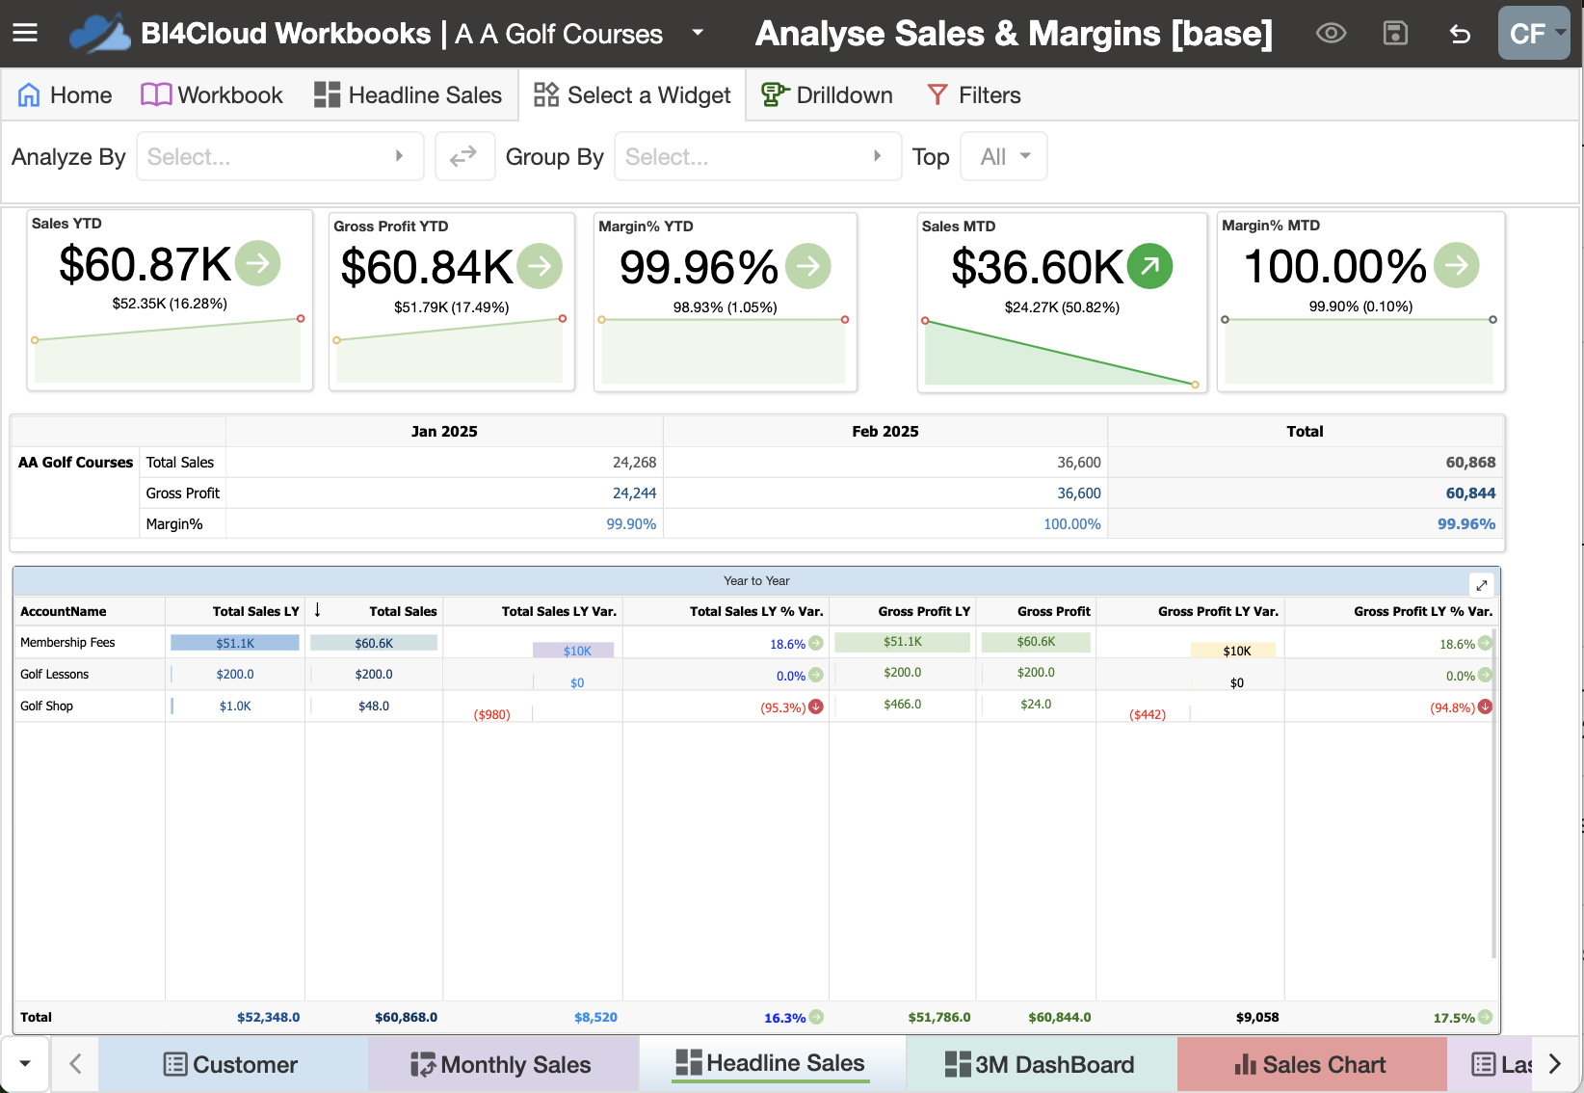Click the BI4Cloud cloud logo
This screenshot has height=1093, width=1584.
[100, 34]
